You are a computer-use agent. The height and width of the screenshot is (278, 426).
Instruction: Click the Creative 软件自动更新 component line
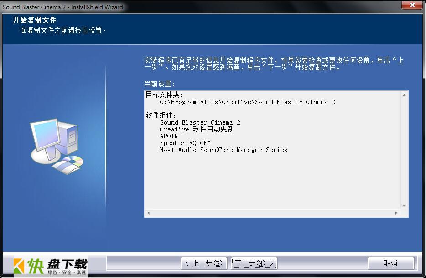pyautogui.click(x=197, y=129)
